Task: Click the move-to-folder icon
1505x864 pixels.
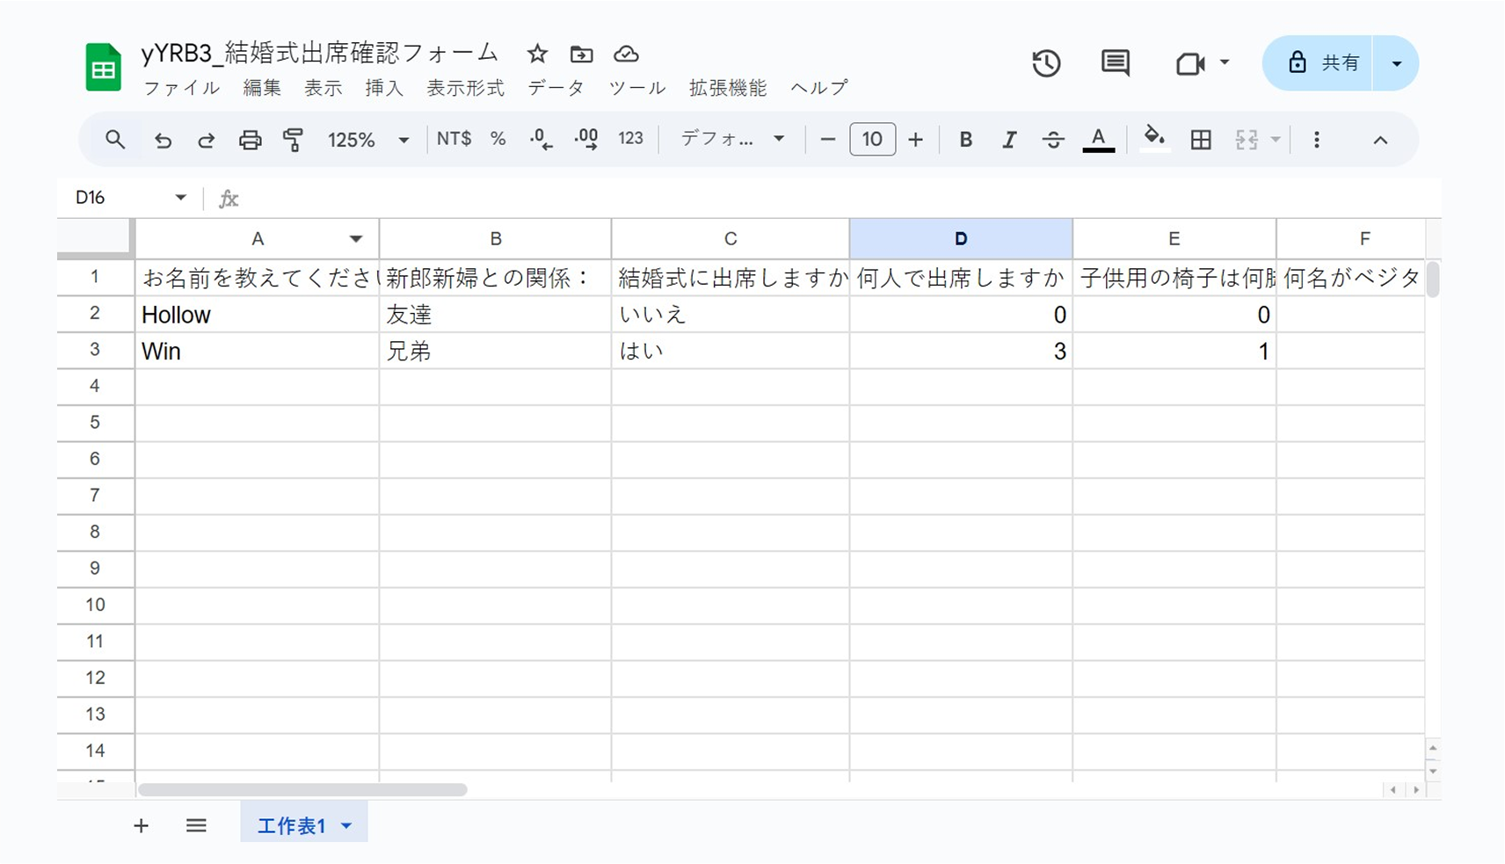Action: tap(581, 54)
